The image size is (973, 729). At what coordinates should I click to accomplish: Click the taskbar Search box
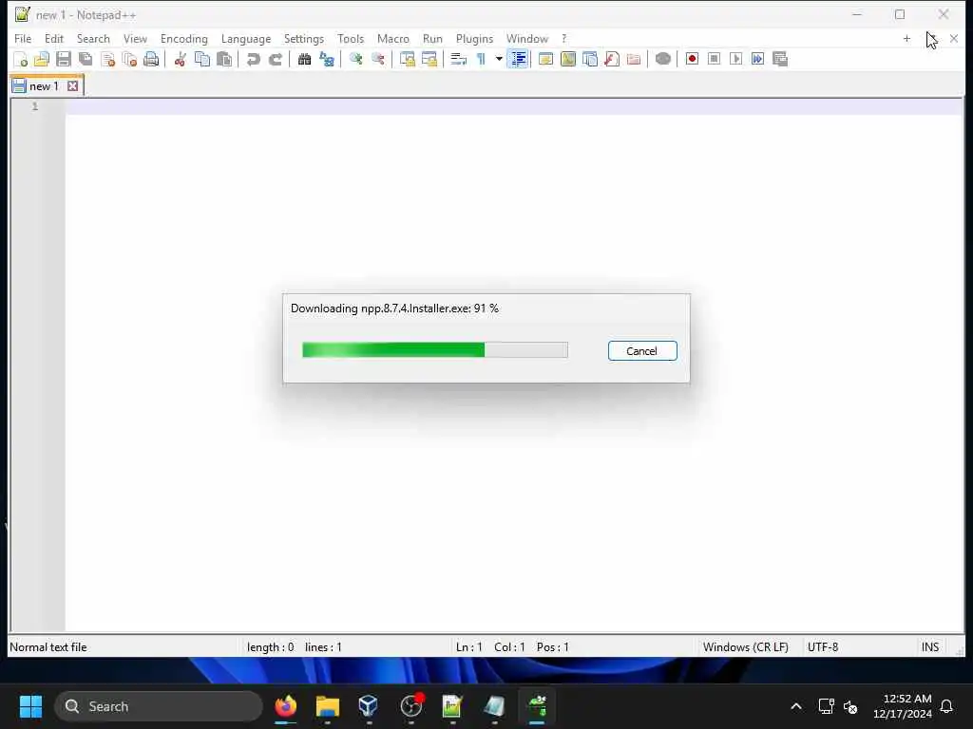click(x=159, y=706)
